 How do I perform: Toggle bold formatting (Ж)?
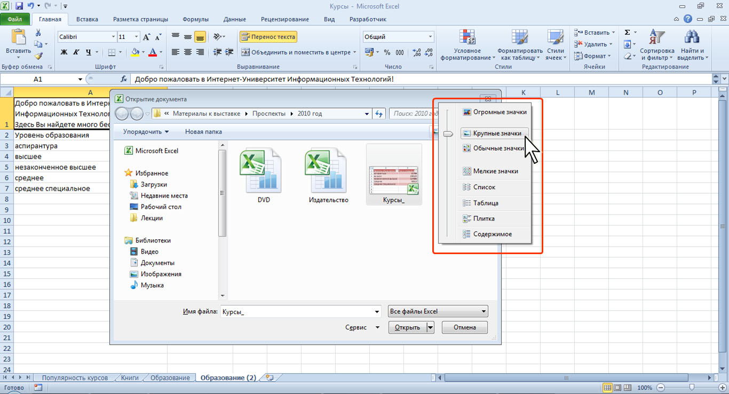pos(64,52)
